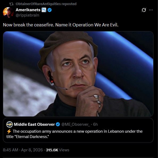Click the tweet text about Operation We Are Evil
158x158 pixels.
pyautogui.click(x=61, y=25)
